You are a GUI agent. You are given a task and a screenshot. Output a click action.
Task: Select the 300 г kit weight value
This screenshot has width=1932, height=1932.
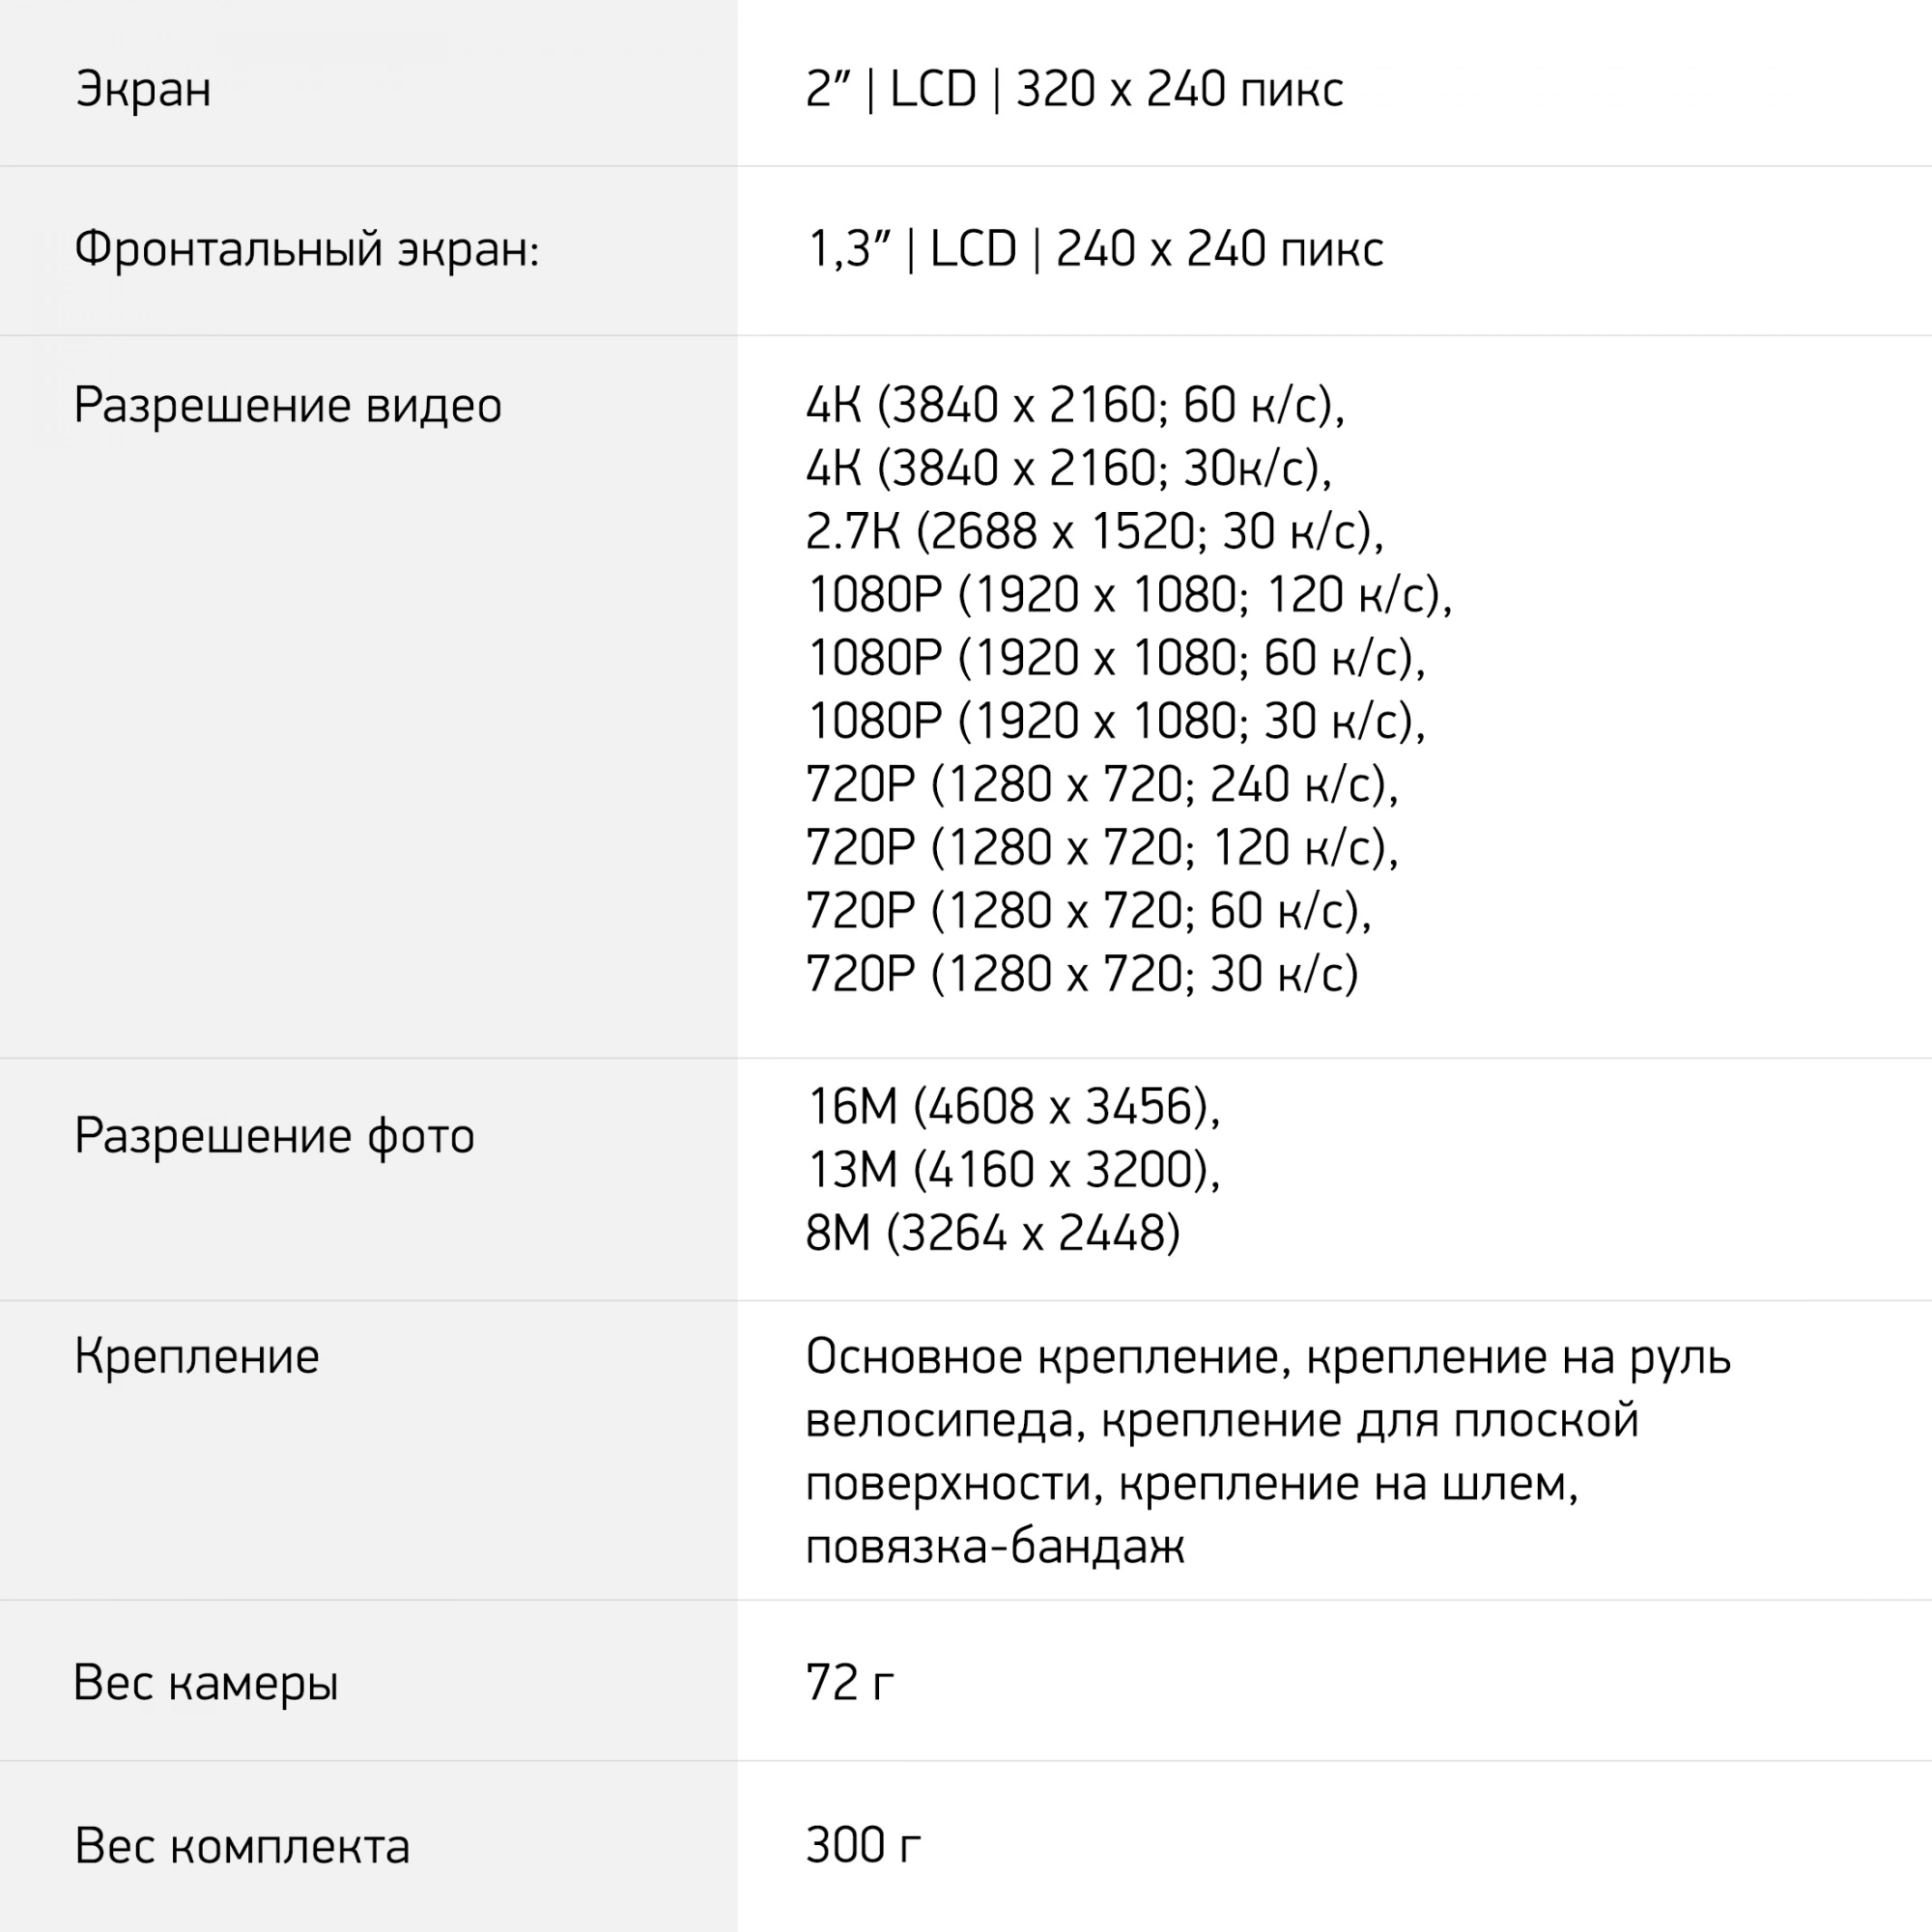(863, 1846)
